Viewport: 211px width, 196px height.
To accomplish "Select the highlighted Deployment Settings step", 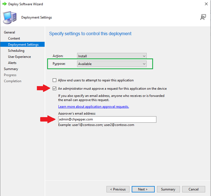I will point(22,45).
